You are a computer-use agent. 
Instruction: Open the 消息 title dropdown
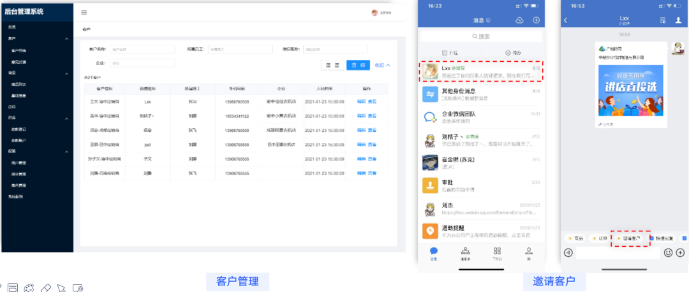[482, 20]
